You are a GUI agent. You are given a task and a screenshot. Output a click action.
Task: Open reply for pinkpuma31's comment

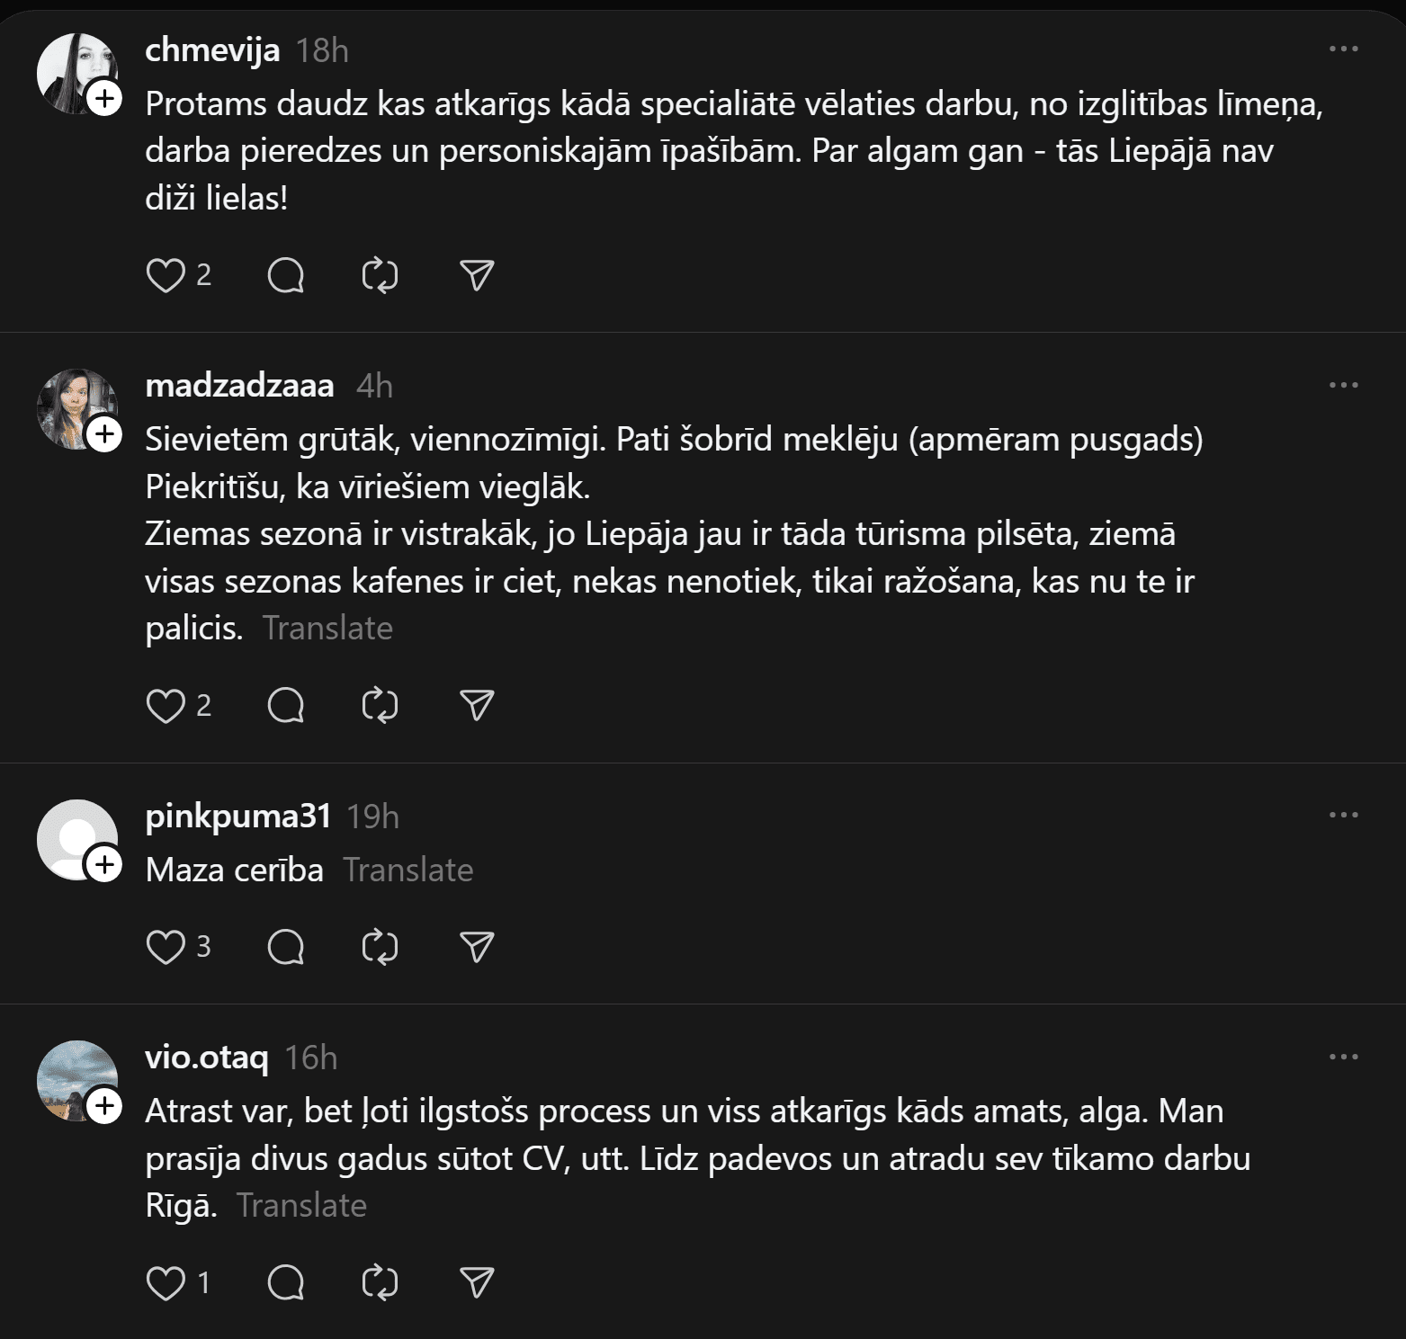coord(286,947)
